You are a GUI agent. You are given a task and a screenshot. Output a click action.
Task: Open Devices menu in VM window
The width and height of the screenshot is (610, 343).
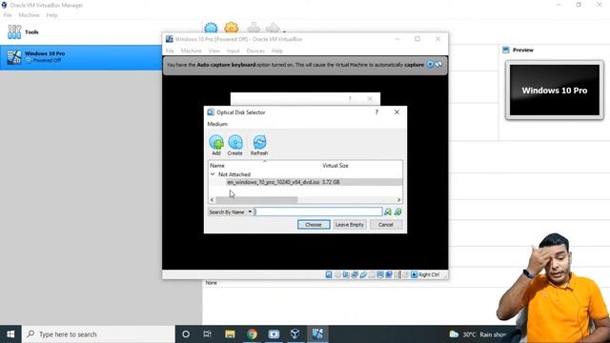pos(255,50)
